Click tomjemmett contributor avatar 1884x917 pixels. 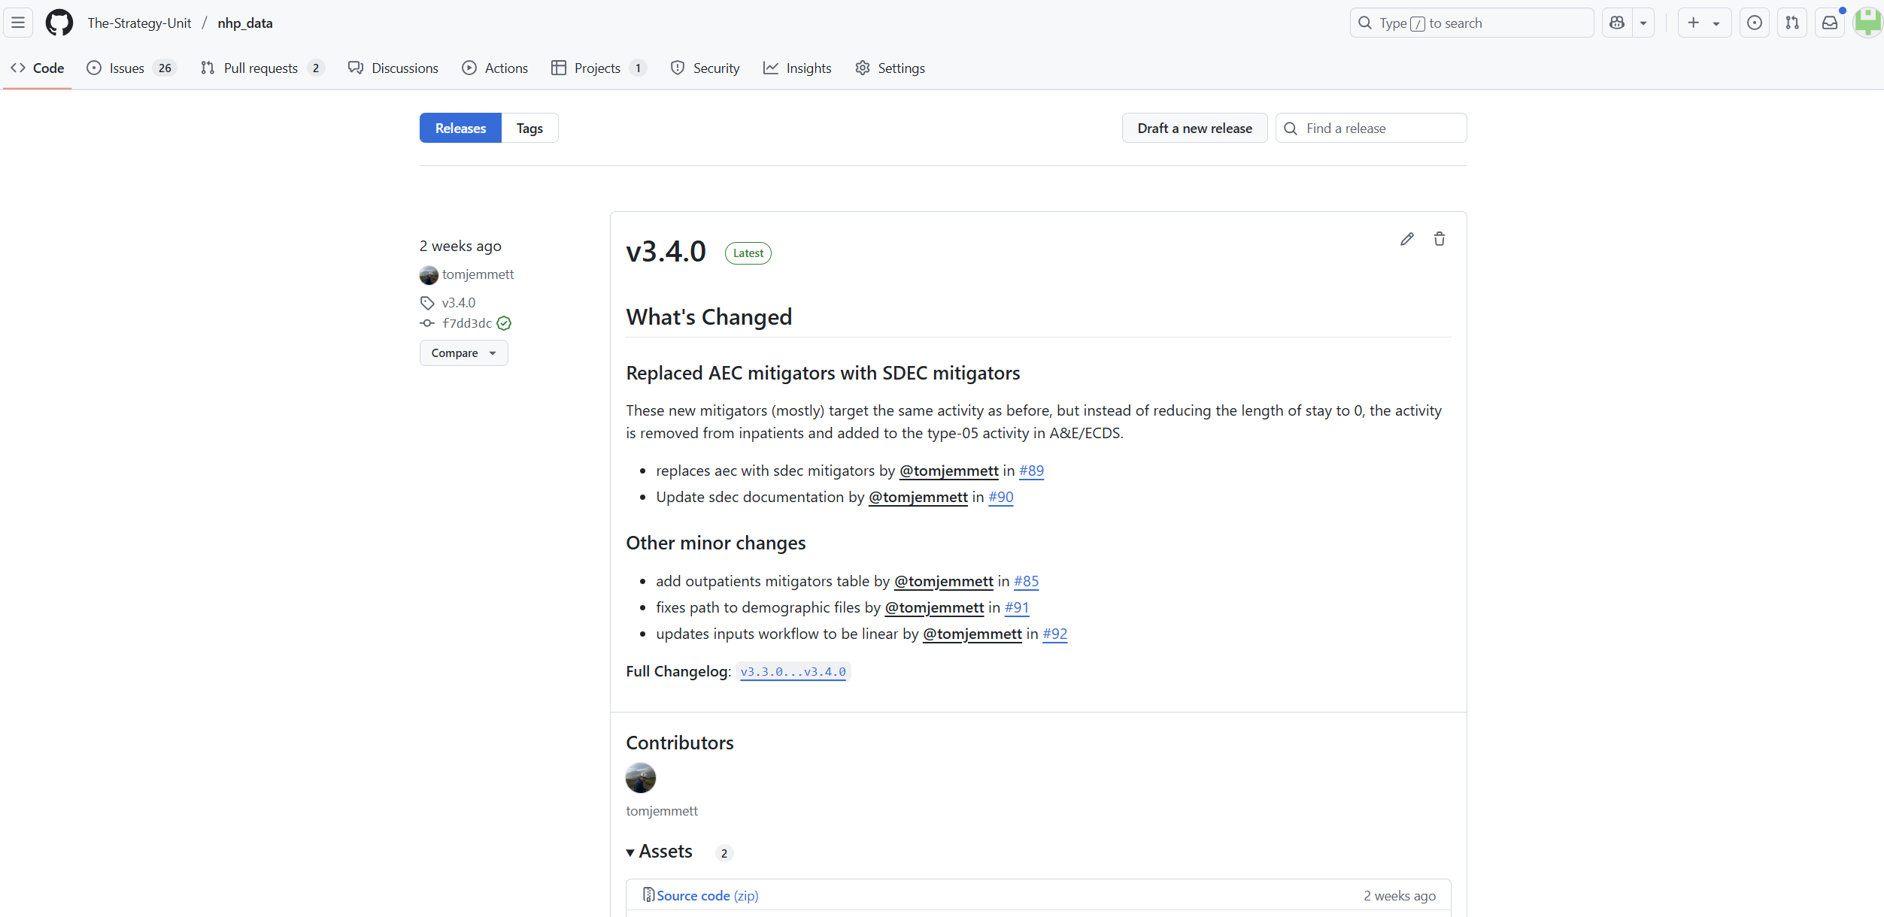pyautogui.click(x=640, y=778)
